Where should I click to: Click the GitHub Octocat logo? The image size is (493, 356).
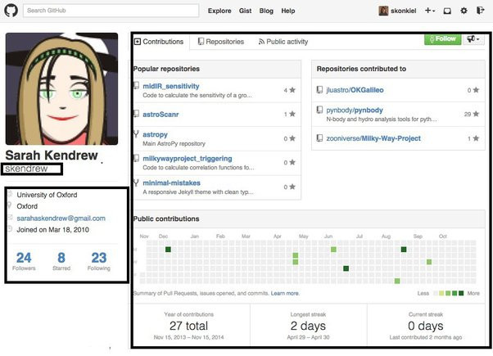[x=11, y=11]
